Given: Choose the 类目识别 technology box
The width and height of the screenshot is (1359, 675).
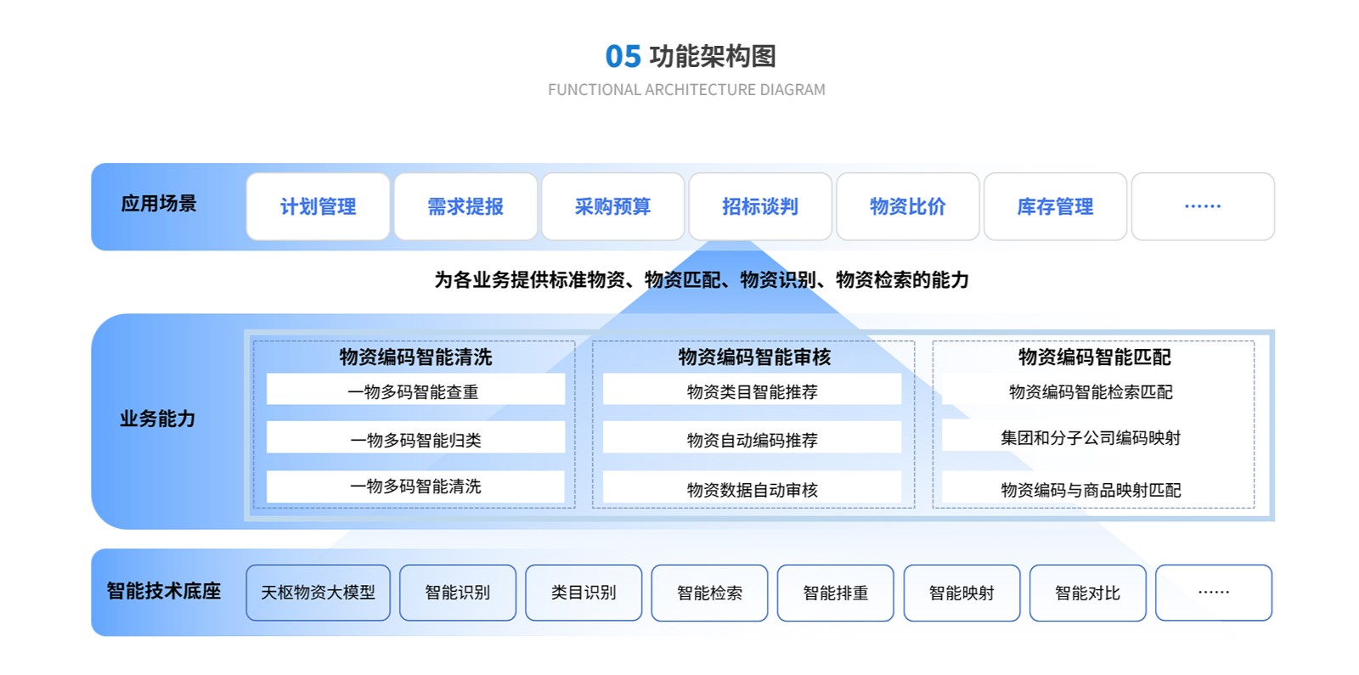Looking at the screenshot, I should 584,593.
